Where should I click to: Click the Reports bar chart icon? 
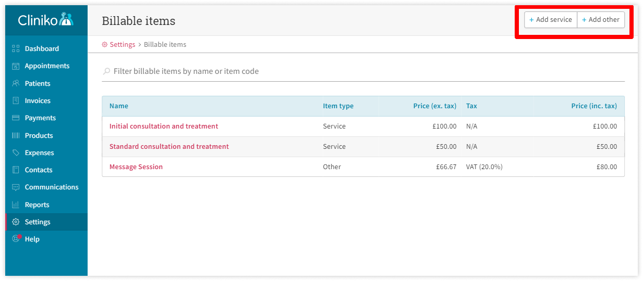pos(16,205)
